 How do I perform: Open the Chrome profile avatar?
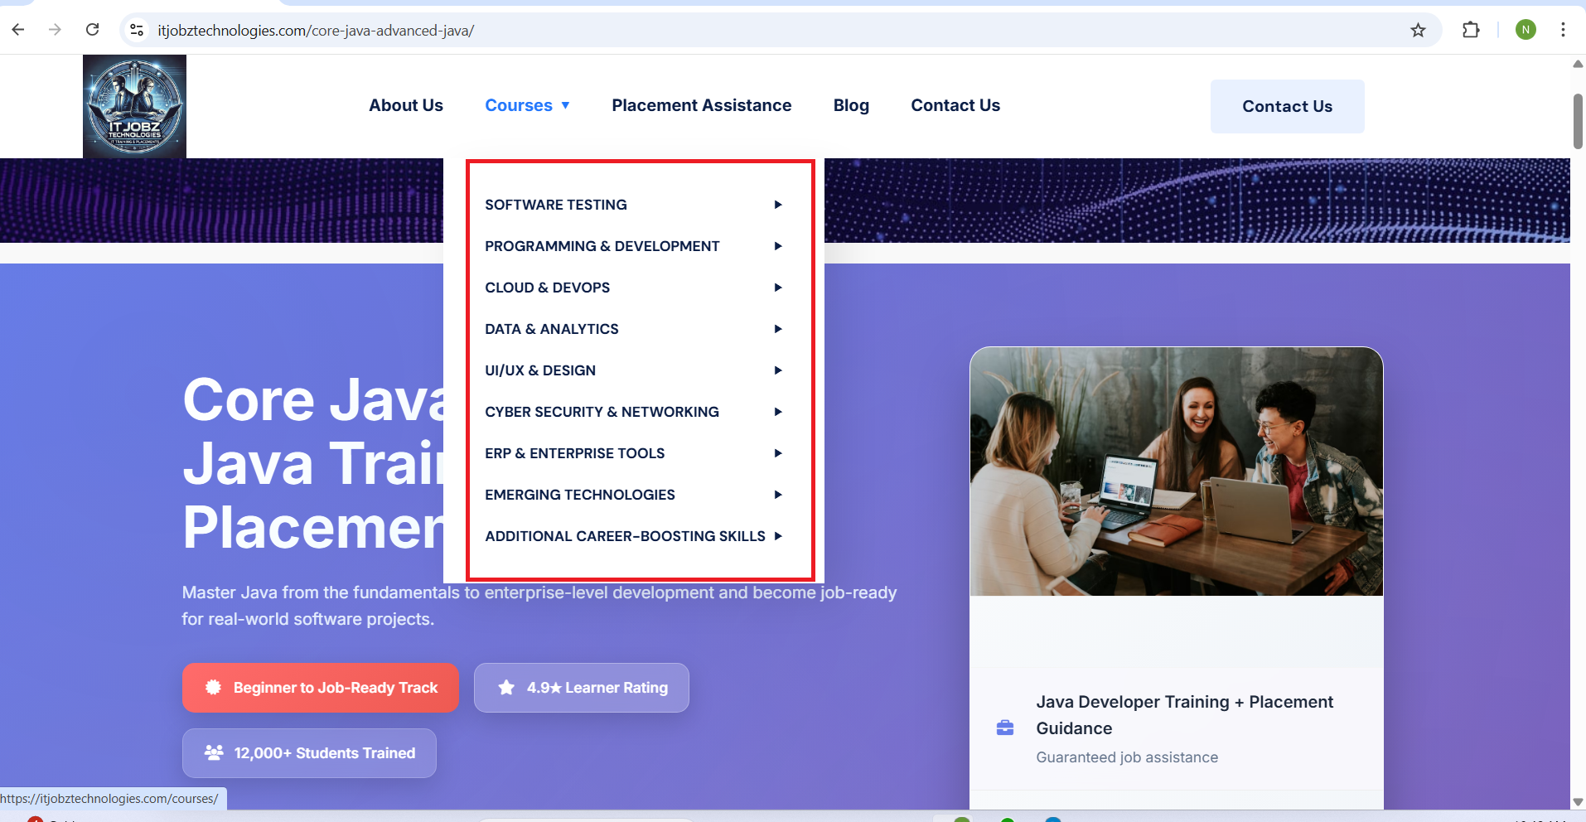pos(1526,30)
